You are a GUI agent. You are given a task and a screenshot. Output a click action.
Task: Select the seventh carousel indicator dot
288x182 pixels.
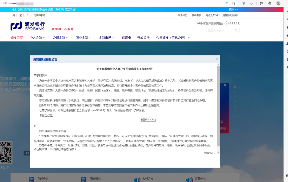[235, 116]
